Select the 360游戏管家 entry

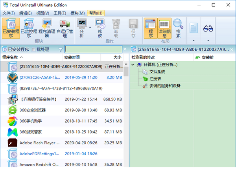pyautogui.click(x=62, y=132)
